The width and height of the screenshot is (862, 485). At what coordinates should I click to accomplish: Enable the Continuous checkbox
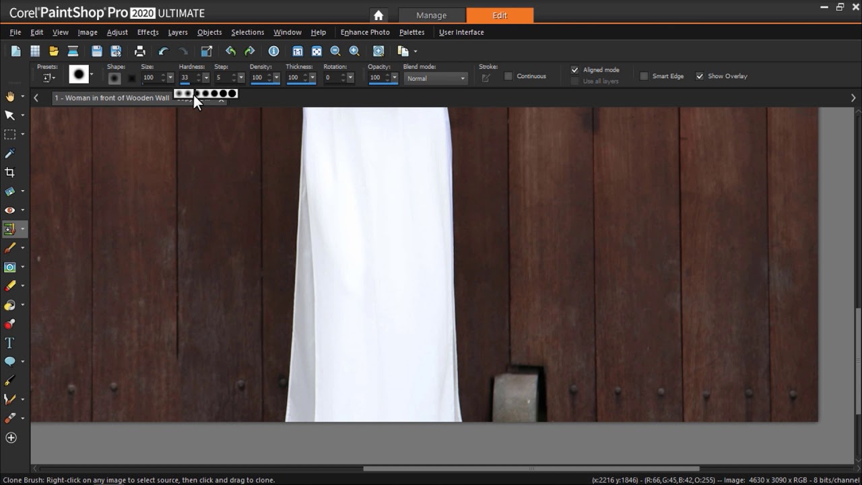[508, 76]
